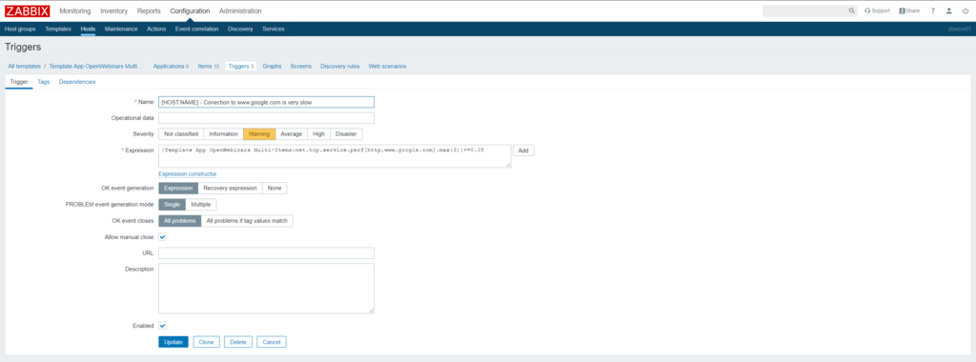Open the help question mark icon
976x362 pixels.
point(932,10)
